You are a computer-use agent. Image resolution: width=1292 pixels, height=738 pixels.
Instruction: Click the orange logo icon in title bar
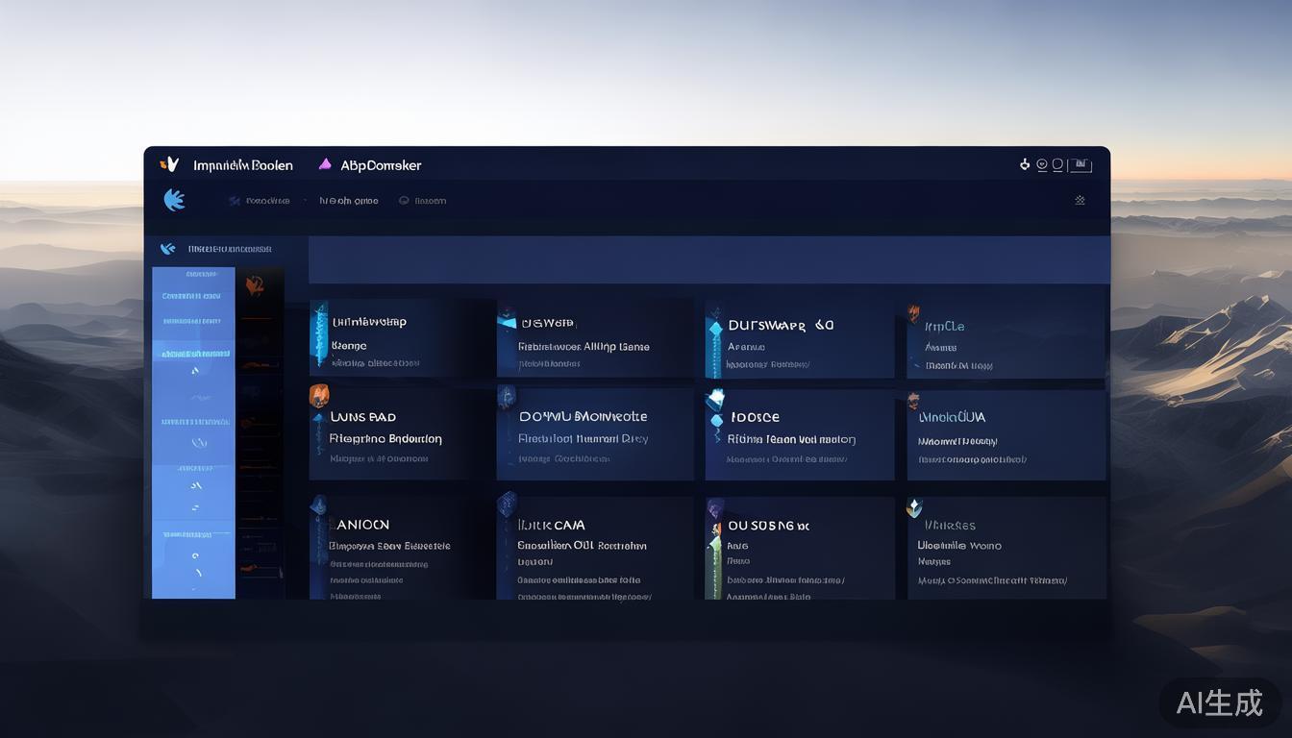[169, 164]
